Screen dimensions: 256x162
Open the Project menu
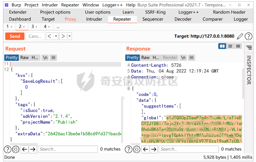coord(32,5)
